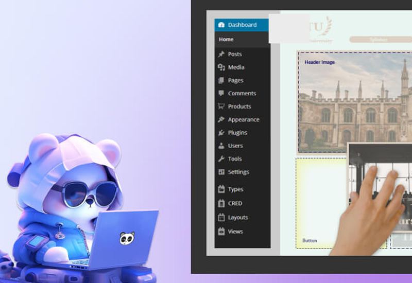
Task: Select the Users person icon
Action: click(x=221, y=146)
